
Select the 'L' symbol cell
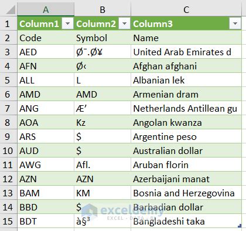pos(102,80)
